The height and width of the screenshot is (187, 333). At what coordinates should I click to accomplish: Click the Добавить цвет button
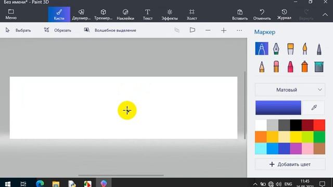pyautogui.click(x=290, y=164)
